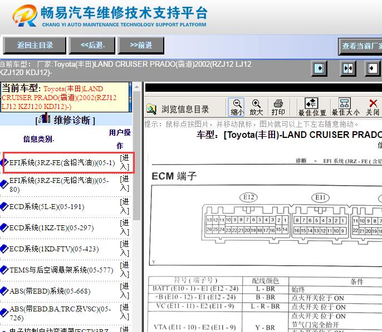Click book icon beside EFI系统 含铅汽油
Viewport: 382px width, 332px height.
[x=4, y=162]
